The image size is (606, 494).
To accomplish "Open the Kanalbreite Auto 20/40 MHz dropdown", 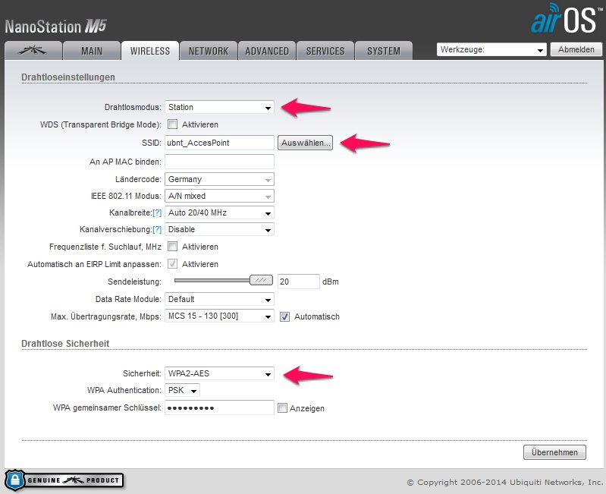I will [x=219, y=212].
